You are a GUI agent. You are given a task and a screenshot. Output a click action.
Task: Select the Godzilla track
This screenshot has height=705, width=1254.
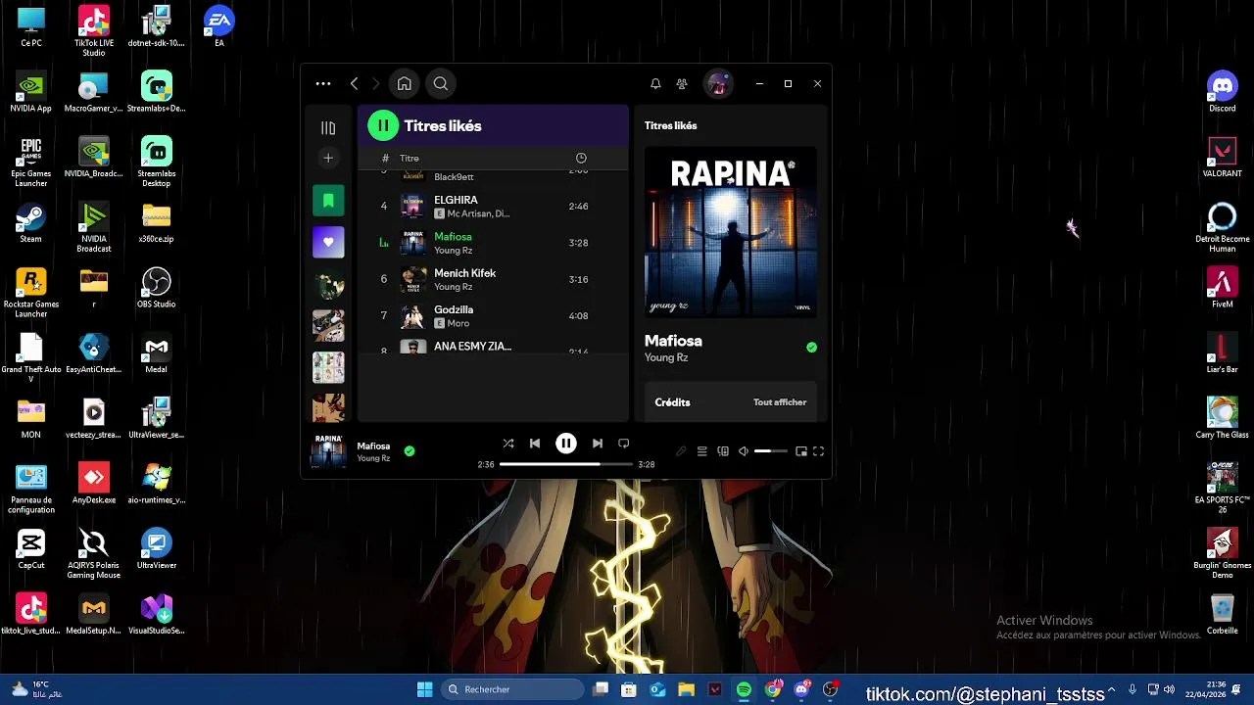click(493, 315)
